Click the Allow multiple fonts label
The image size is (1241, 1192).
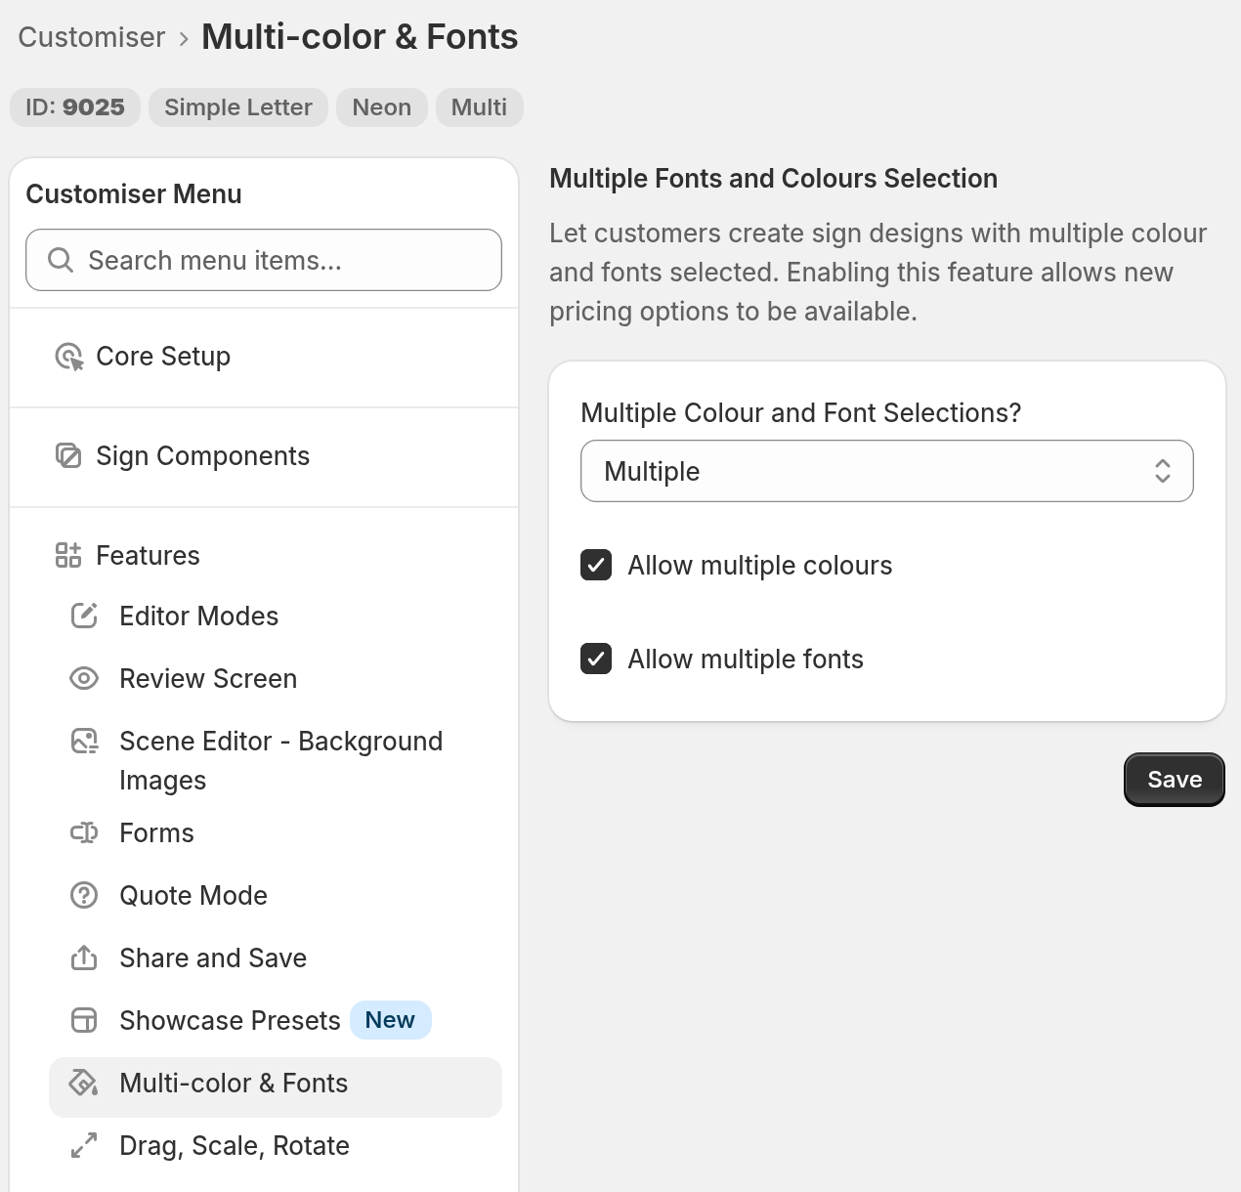point(746,659)
